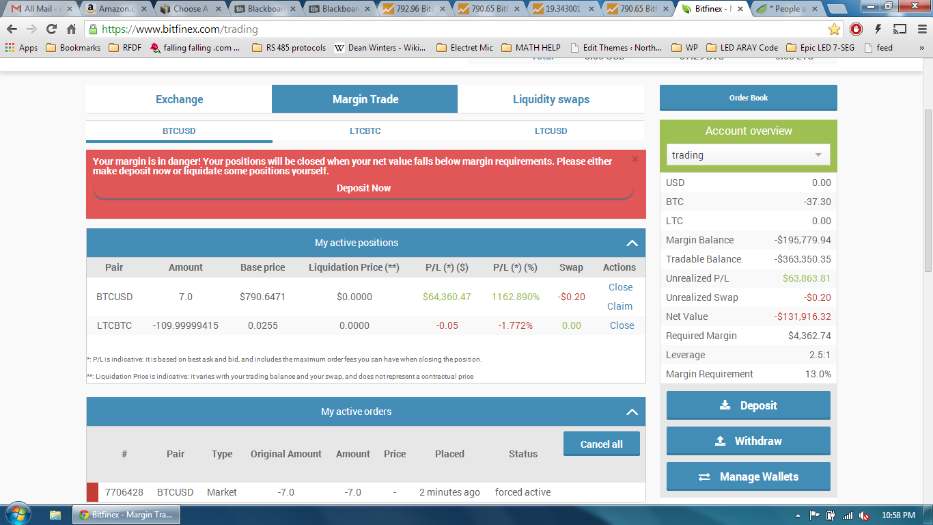Open the RFDF bookmarks folder
933x525 pixels.
coord(125,48)
